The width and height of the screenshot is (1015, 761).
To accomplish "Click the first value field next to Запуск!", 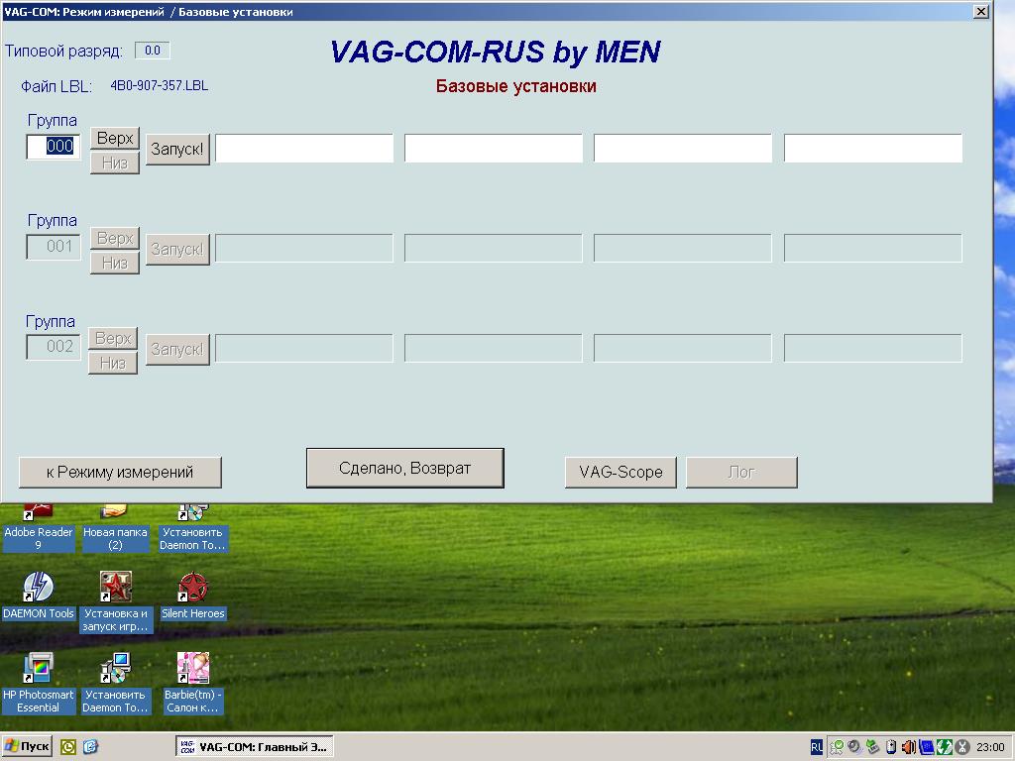I will 304,149.
